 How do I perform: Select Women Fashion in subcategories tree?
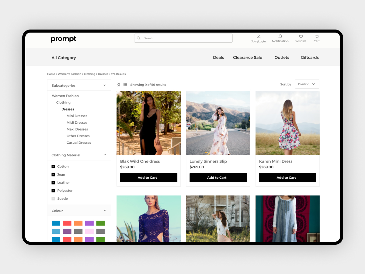click(x=65, y=96)
